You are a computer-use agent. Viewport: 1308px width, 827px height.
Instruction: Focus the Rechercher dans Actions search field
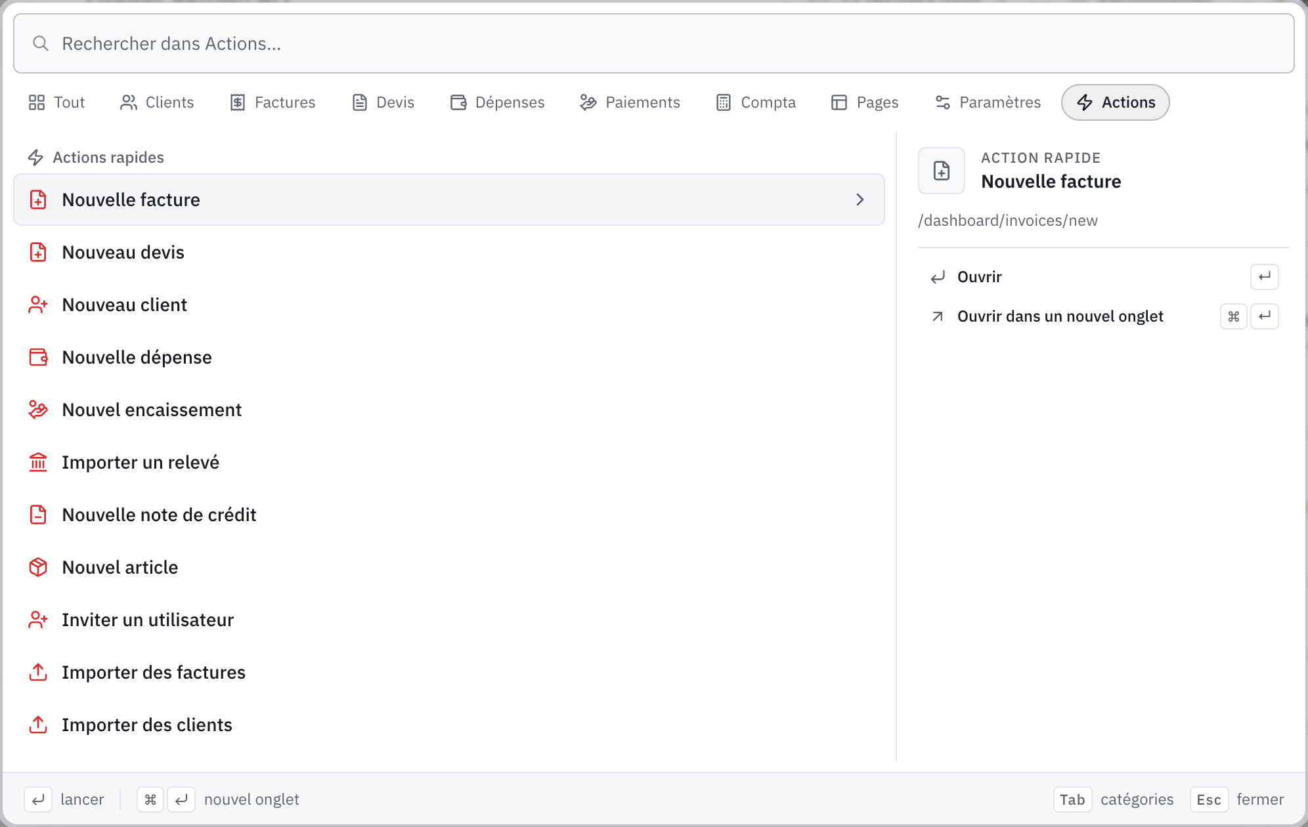coord(654,43)
